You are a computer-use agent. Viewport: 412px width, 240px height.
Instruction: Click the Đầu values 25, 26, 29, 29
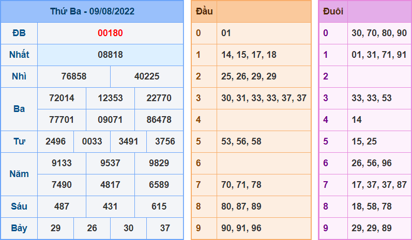tap(249, 76)
